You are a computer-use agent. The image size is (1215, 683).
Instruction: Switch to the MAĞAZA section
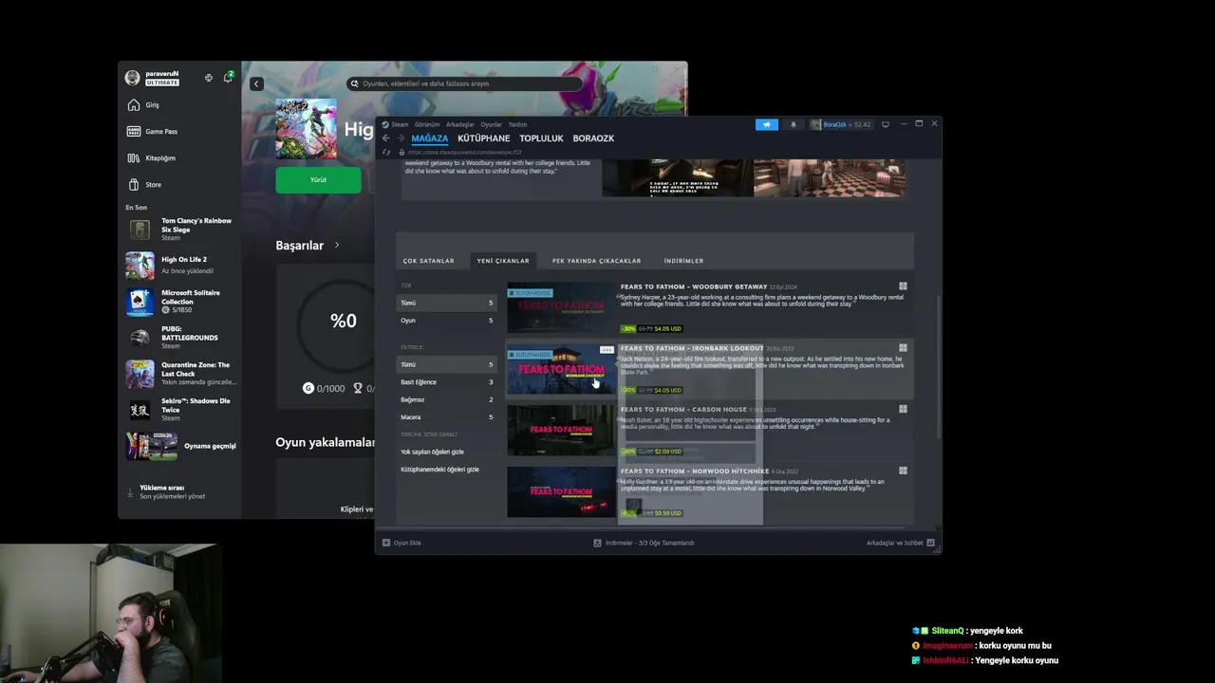(430, 138)
